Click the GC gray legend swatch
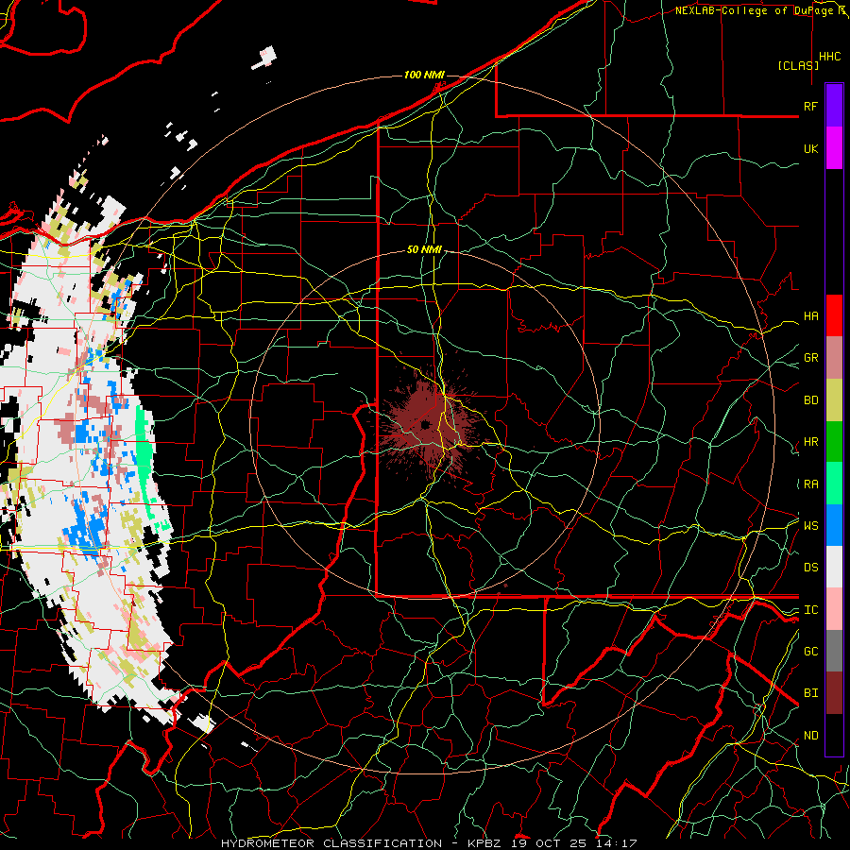850x850 pixels. pyautogui.click(x=834, y=651)
